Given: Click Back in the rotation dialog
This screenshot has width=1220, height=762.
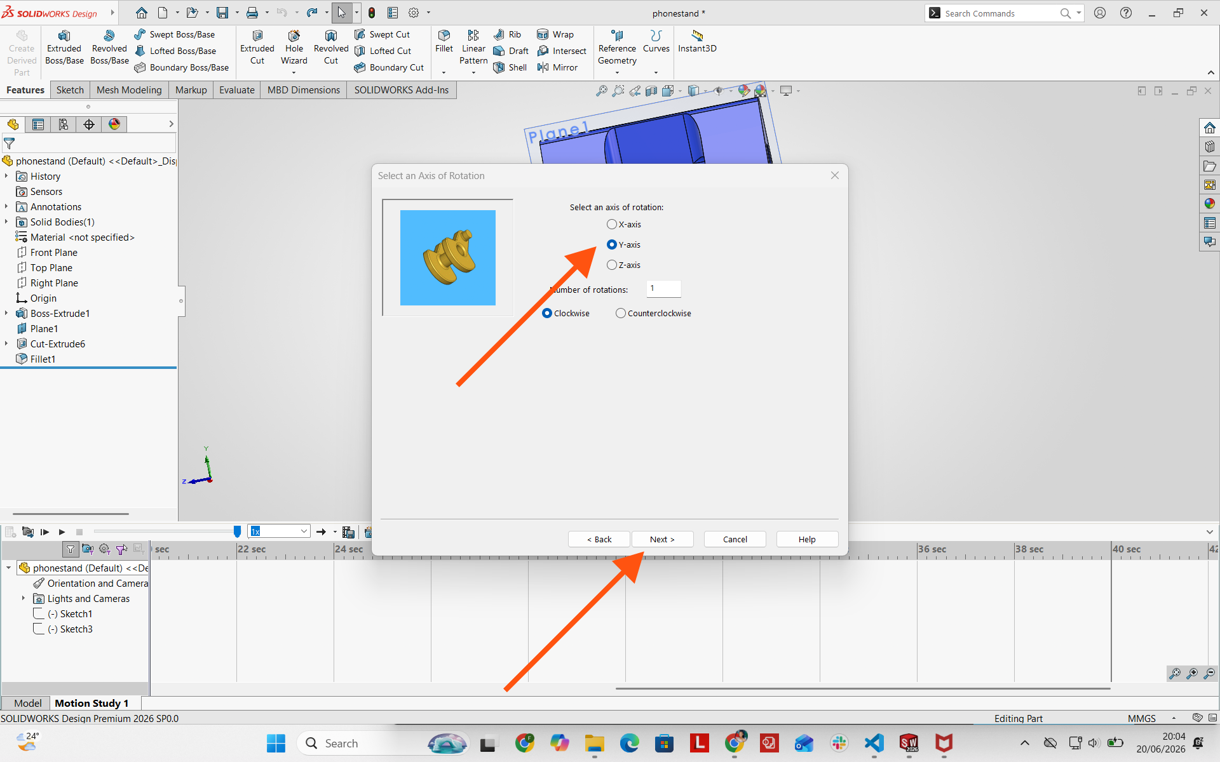Looking at the screenshot, I should [x=599, y=539].
